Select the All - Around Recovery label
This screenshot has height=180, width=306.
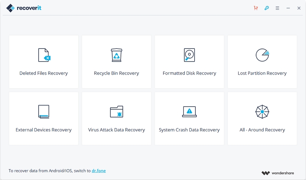point(262,130)
